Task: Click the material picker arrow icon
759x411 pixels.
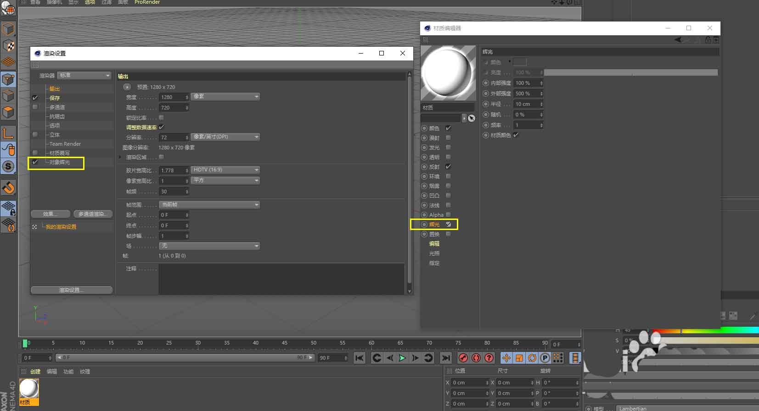Action: click(x=472, y=118)
